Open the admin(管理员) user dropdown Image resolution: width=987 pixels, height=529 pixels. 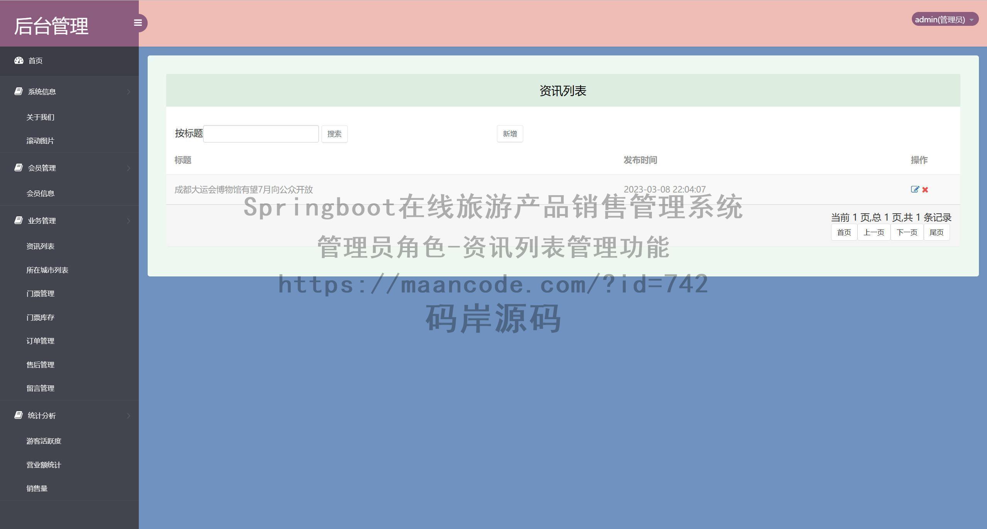pyautogui.click(x=945, y=19)
